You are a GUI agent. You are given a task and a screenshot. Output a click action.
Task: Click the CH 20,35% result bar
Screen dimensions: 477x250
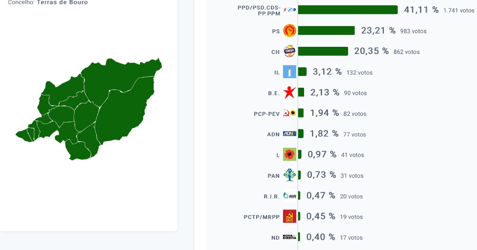tap(323, 51)
